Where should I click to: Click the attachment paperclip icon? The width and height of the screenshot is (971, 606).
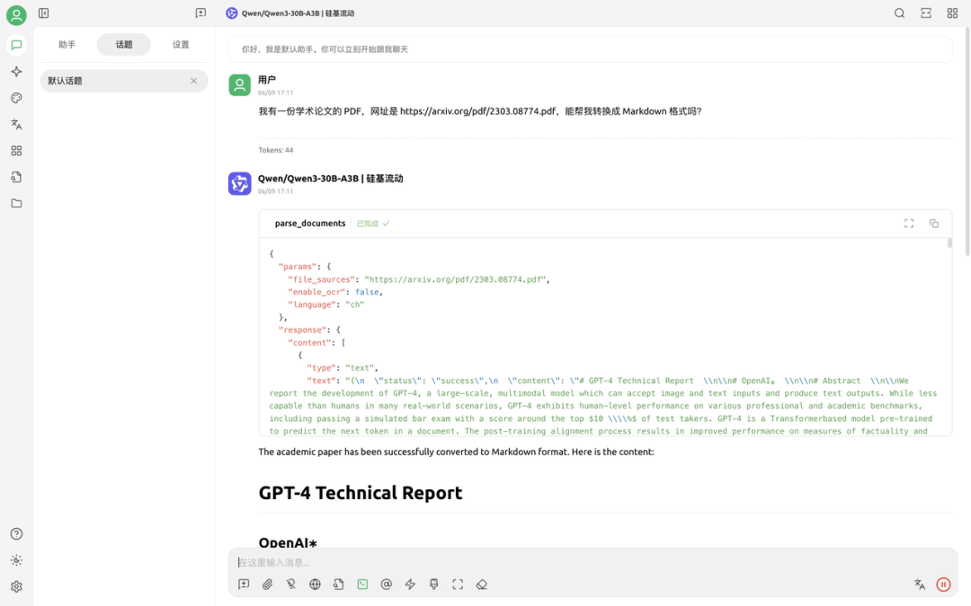coord(267,584)
